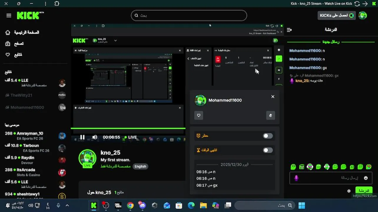
Task: Focus the send message input
Action: [331, 178]
